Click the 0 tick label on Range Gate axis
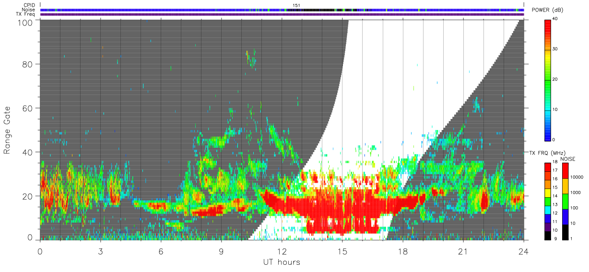 coord(30,237)
